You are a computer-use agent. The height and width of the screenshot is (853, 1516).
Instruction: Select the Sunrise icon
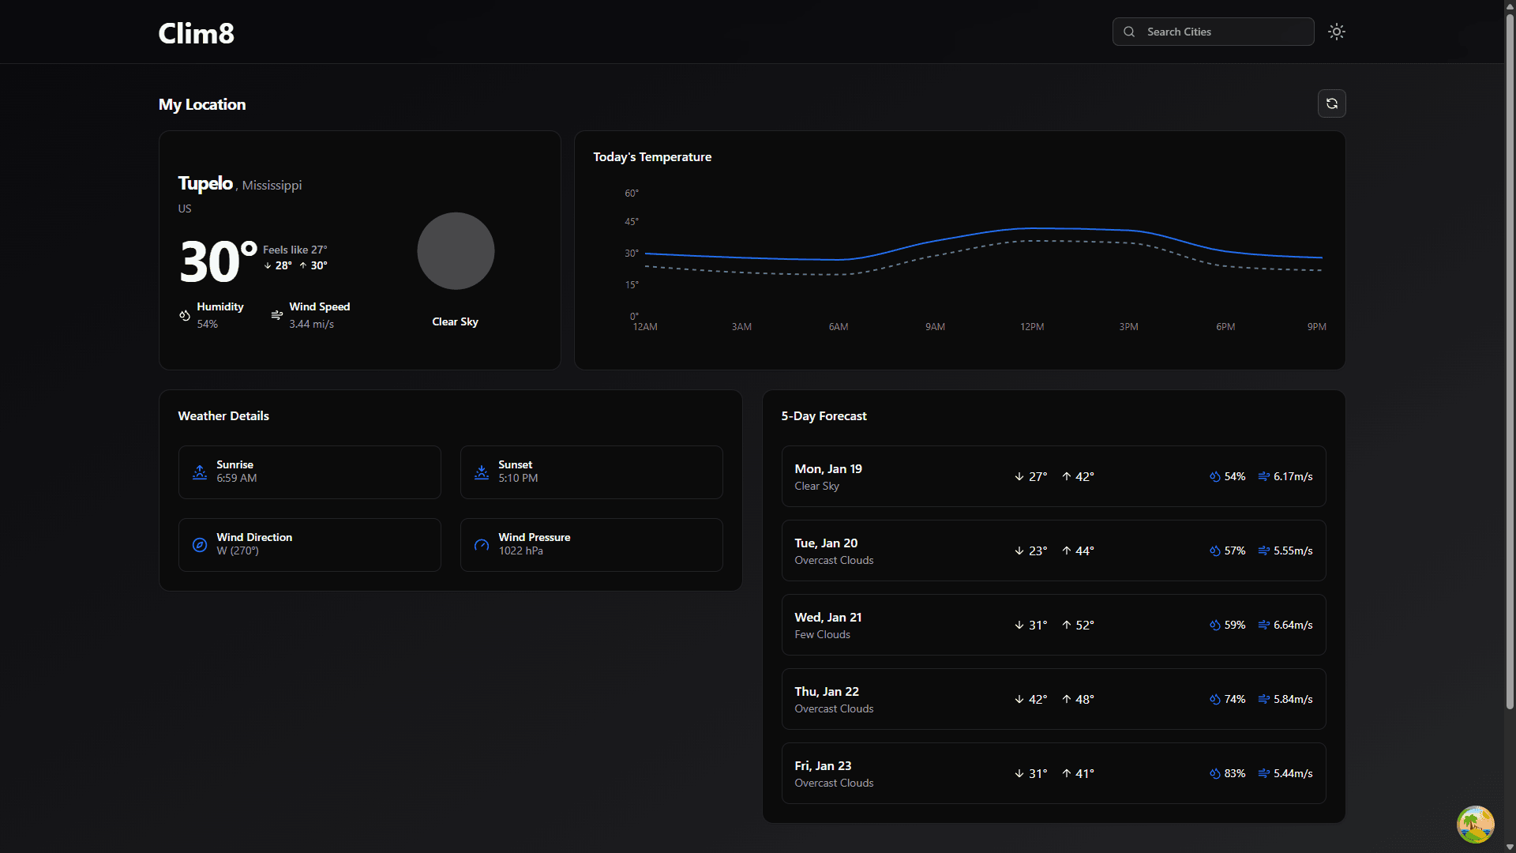200,472
